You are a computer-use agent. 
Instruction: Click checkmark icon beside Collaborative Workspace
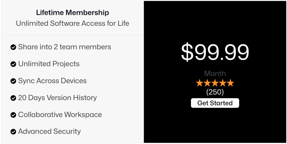click(13, 115)
